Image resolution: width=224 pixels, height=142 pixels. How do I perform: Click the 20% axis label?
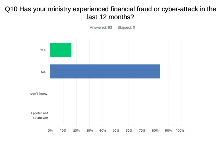click(76, 131)
